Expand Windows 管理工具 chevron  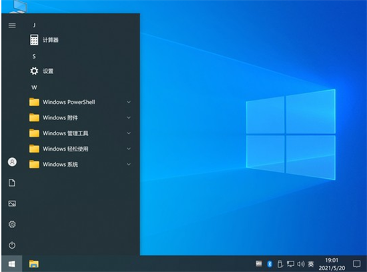click(x=129, y=133)
